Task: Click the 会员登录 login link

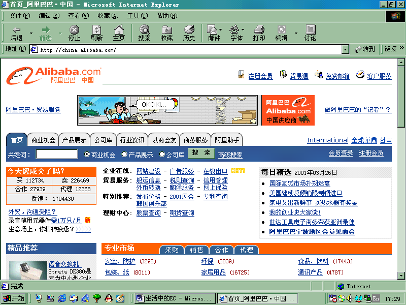Action: click(x=341, y=153)
